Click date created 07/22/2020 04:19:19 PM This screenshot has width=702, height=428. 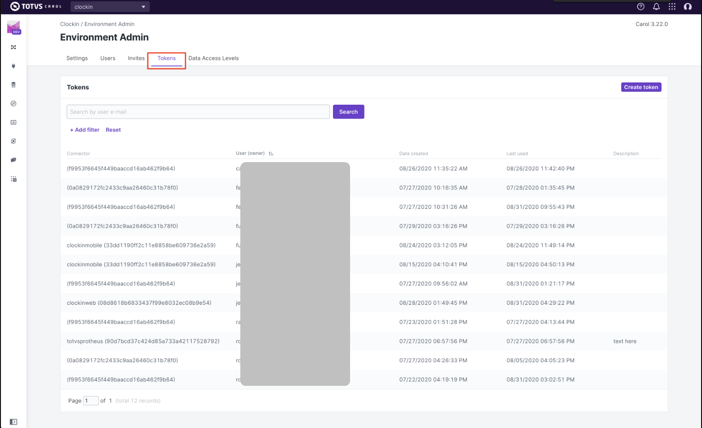tap(433, 380)
